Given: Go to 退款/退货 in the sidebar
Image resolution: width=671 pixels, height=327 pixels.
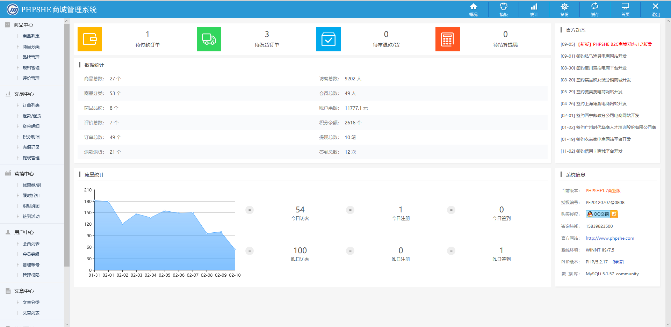Looking at the screenshot, I should click(x=32, y=116).
